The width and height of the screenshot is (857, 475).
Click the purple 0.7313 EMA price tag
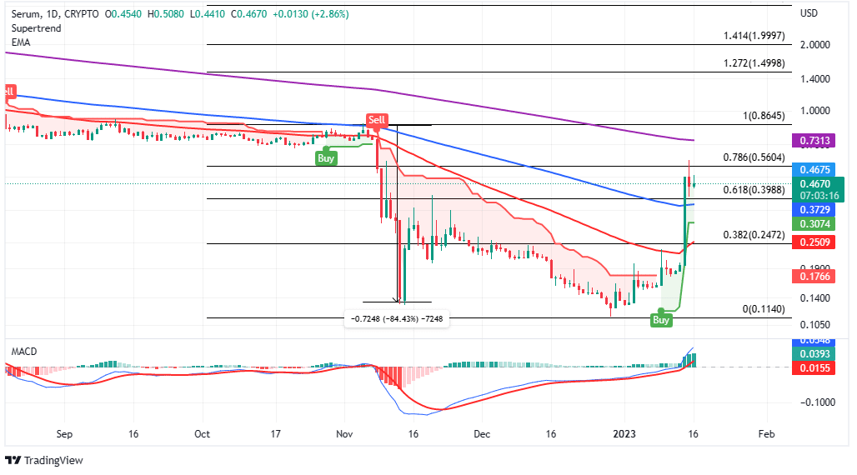click(814, 141)
